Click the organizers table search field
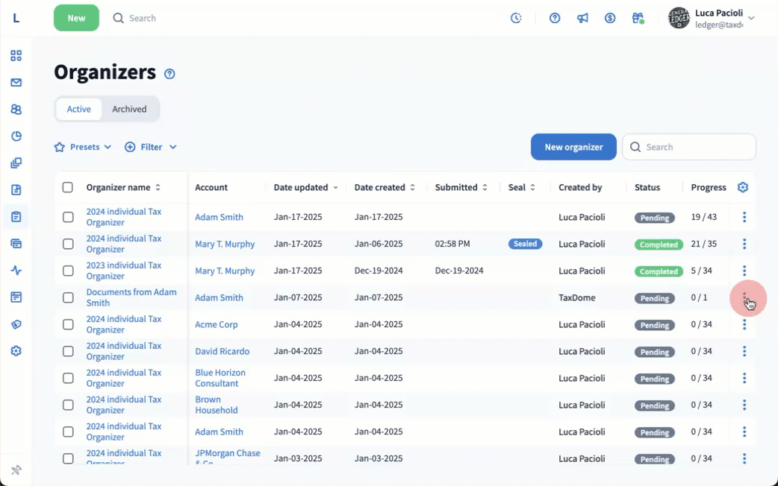 click(696, 148)
